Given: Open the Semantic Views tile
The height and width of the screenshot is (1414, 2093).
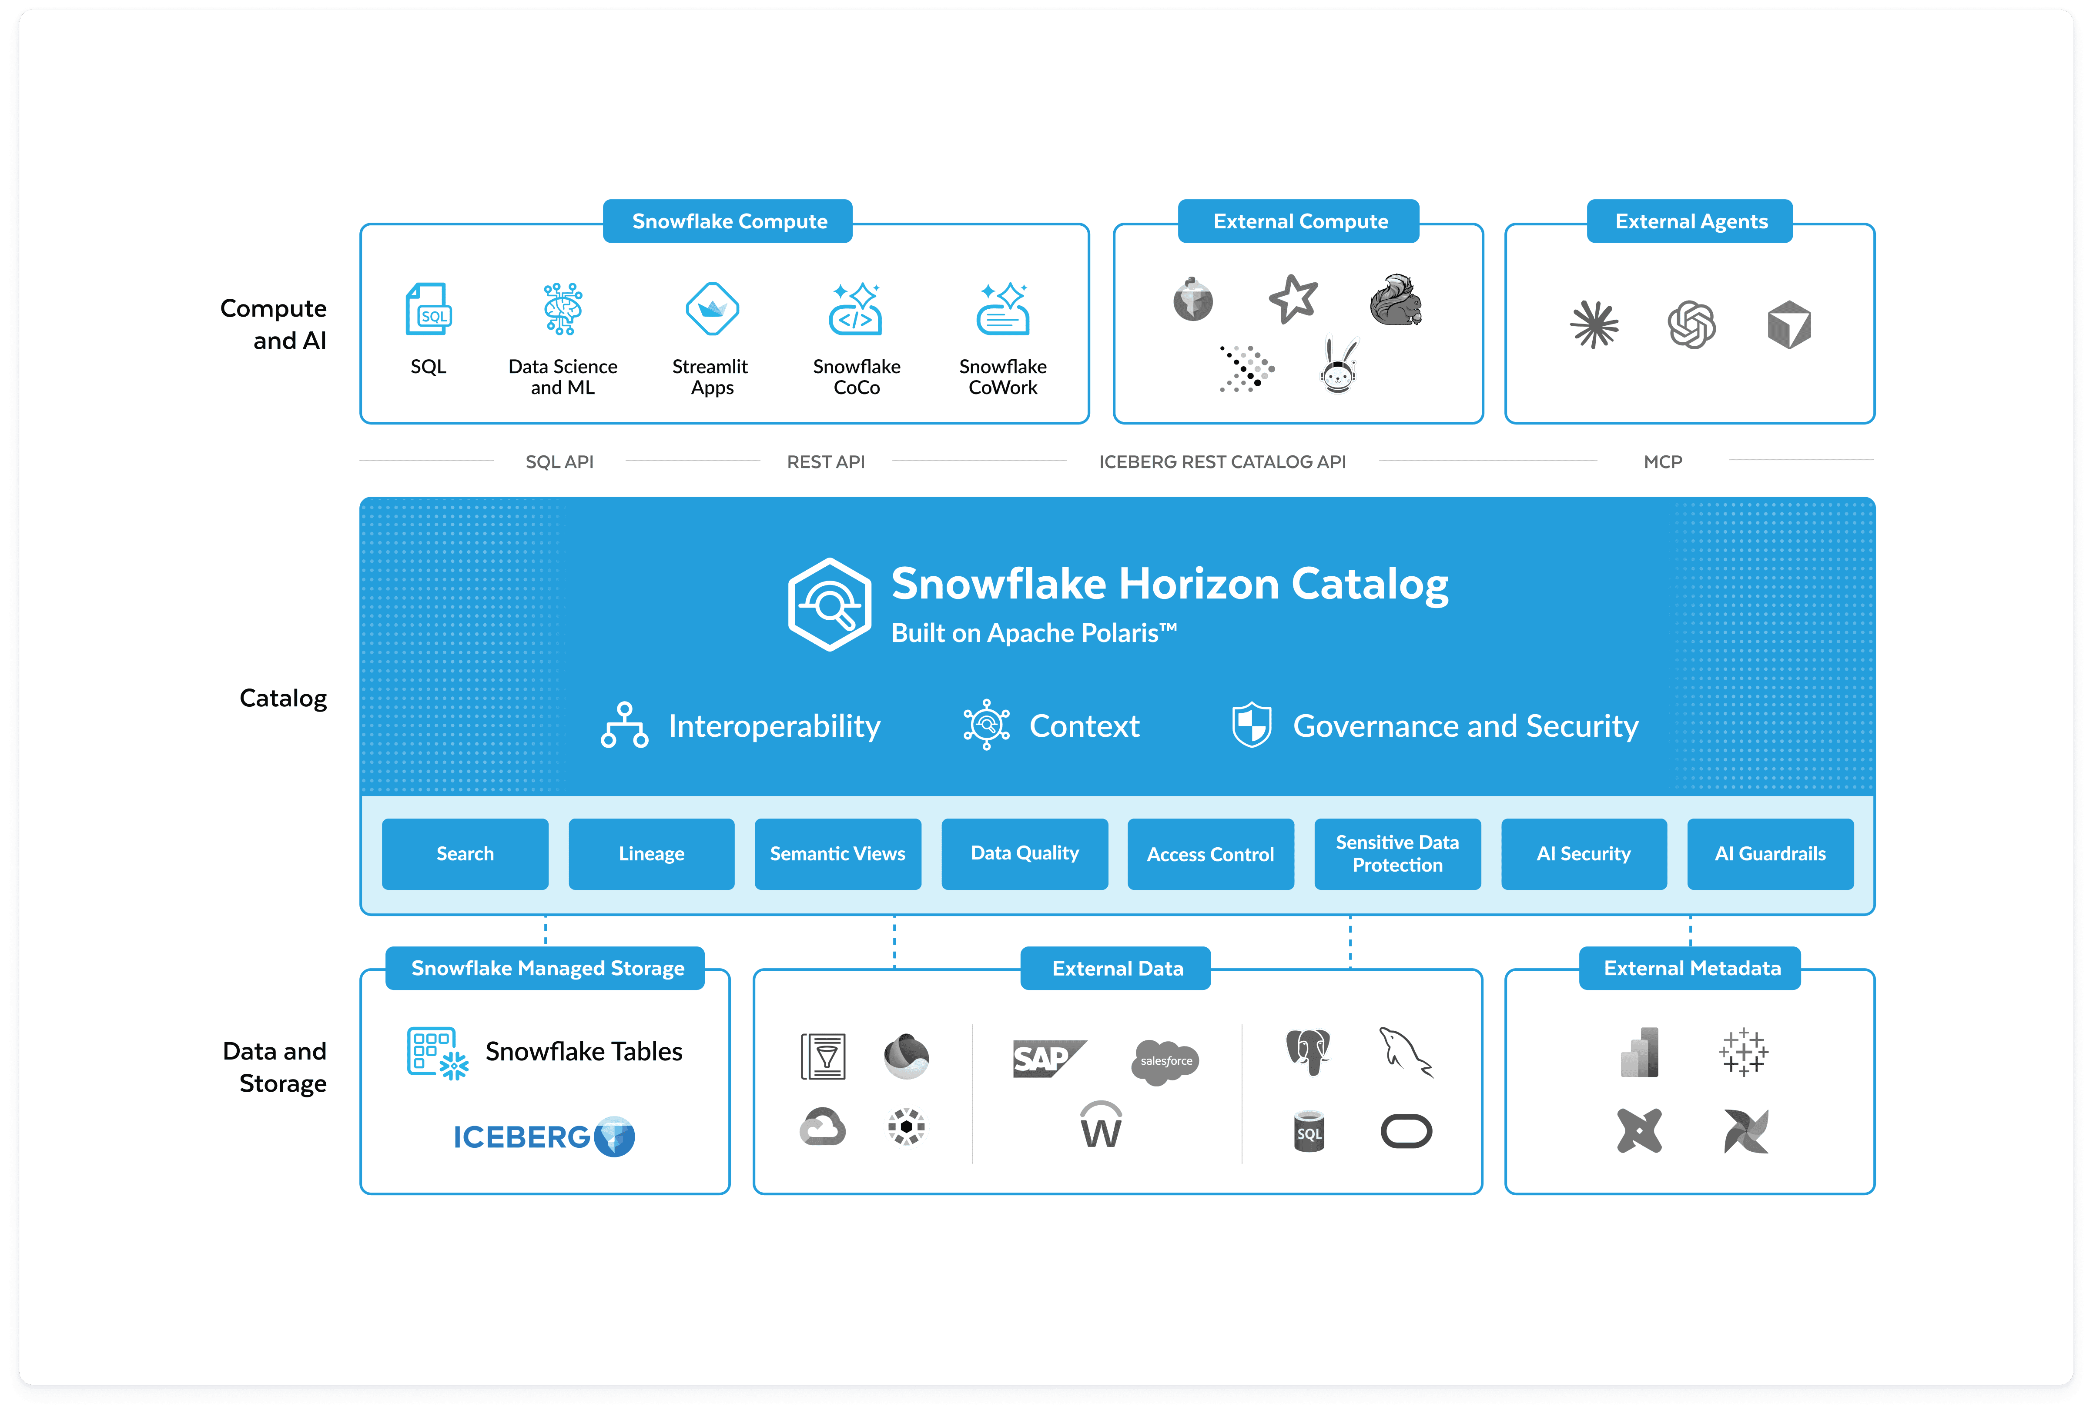Looking at the screenshot, I should click(837, 854).
